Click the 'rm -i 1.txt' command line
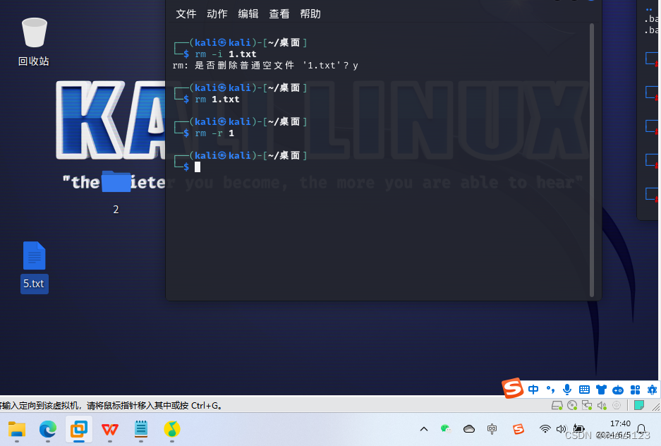This screenshot has height=446, width=661. 226,54
